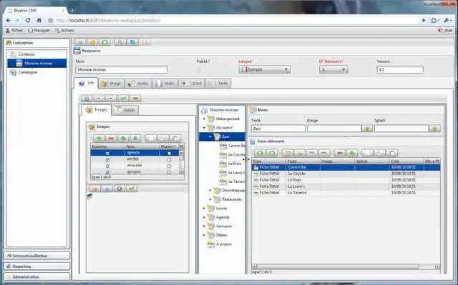Screen dimensions: 458x285
Task: Open the Fichier menu
Action: pos(14,30)
